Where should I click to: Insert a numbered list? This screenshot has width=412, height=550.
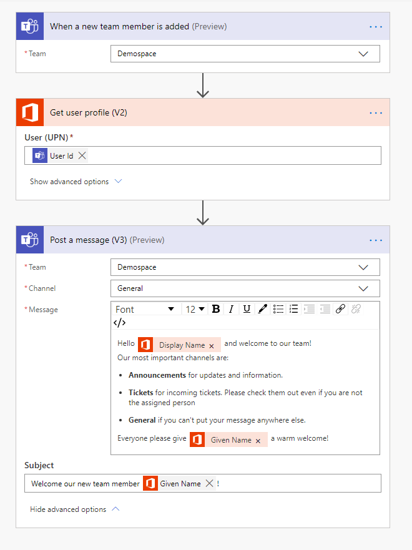tap(294, 309)
